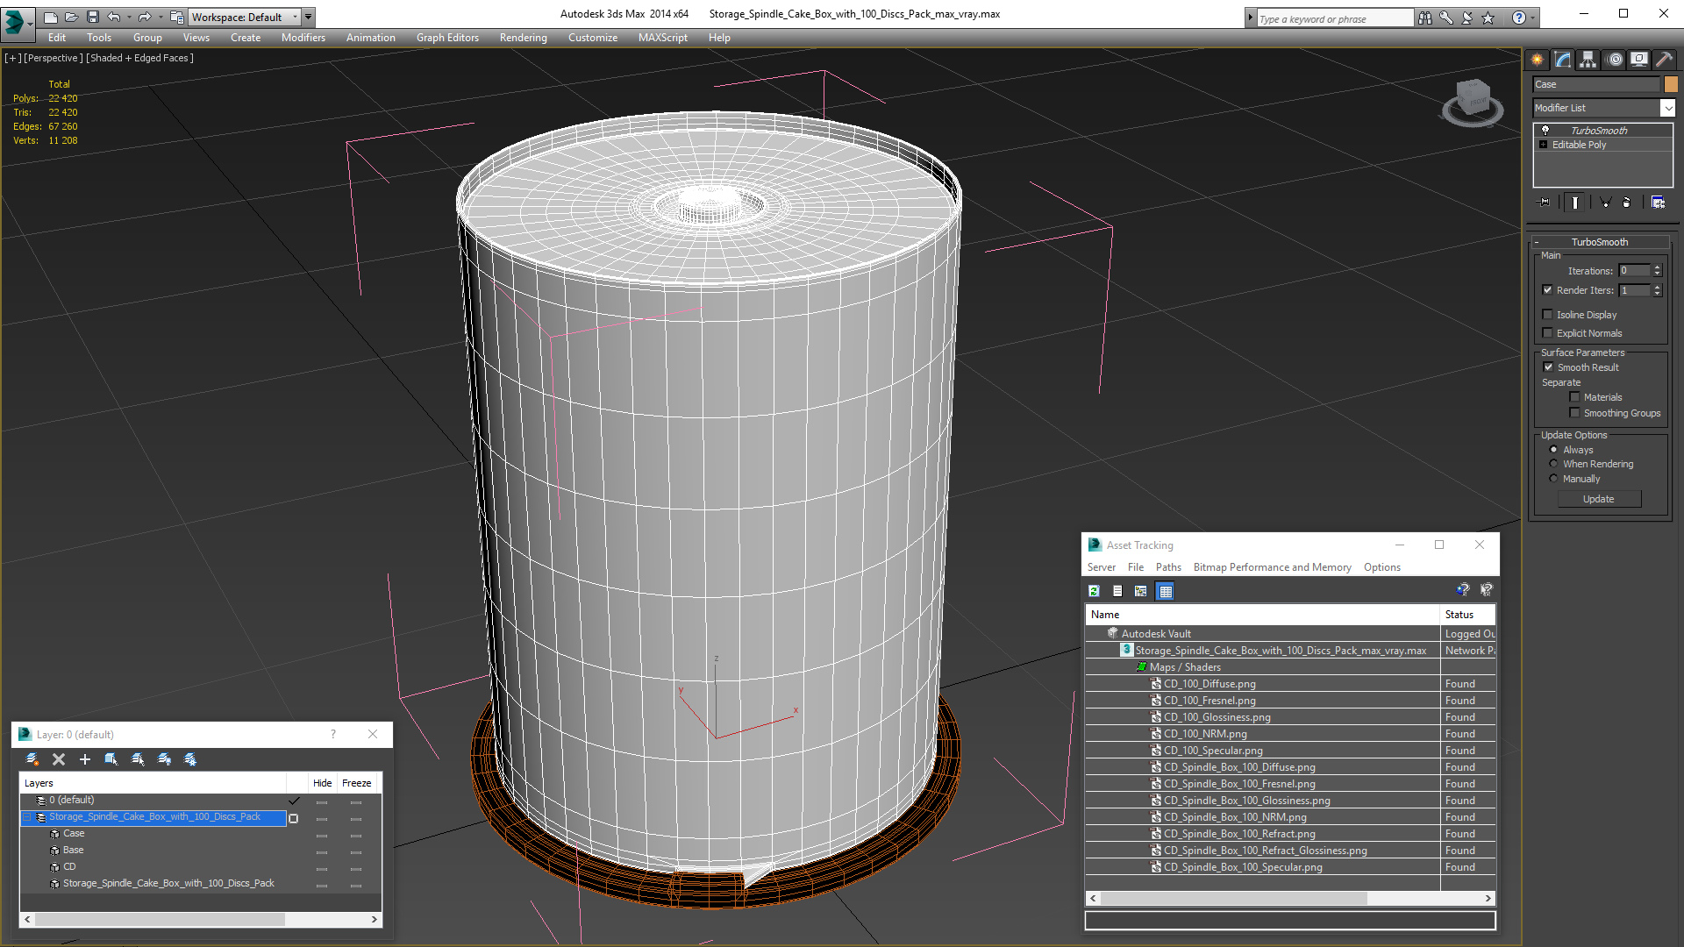This screenshot has width=1684, height=947.
Task: Click the Pin Stack icon
Action: pyautogui.click(x=1545, y=203)
